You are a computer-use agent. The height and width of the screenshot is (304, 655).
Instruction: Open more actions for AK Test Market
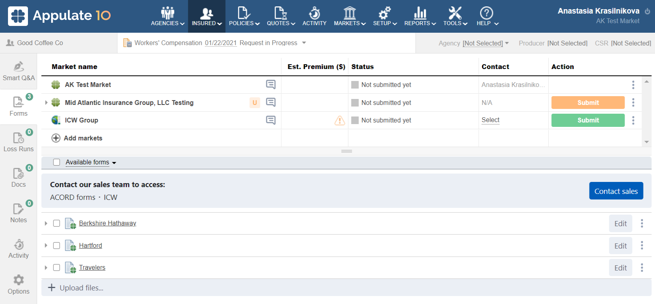(x=633, y=85)
